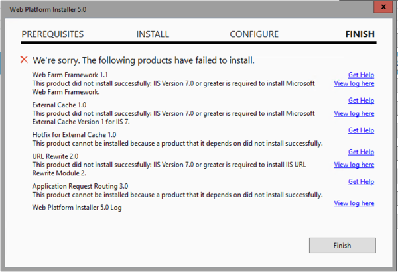Click the Web Farm Framework 1.1 product name
The width and height of the screenshot is (398, 272).
(70, 75)
